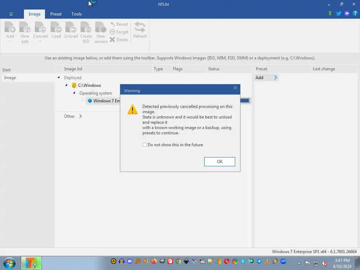Launch Telegram from the taskbar
The width and height of the screenshot is (360, 270).
(259, 261)
